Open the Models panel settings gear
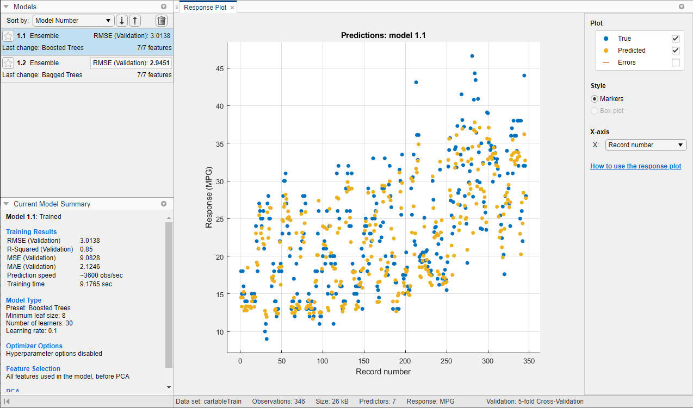 point(164,7)
